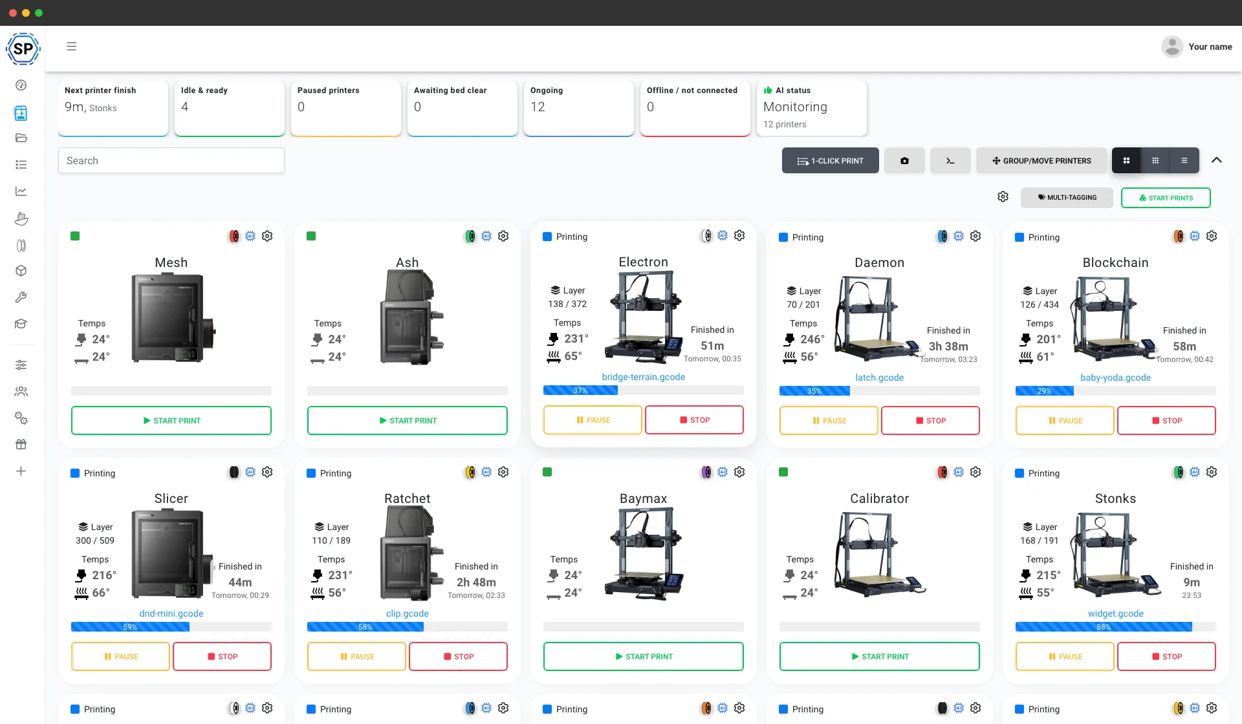
Task: Open baby-yoda.gcode file link
Action: tap(1116, 378)
